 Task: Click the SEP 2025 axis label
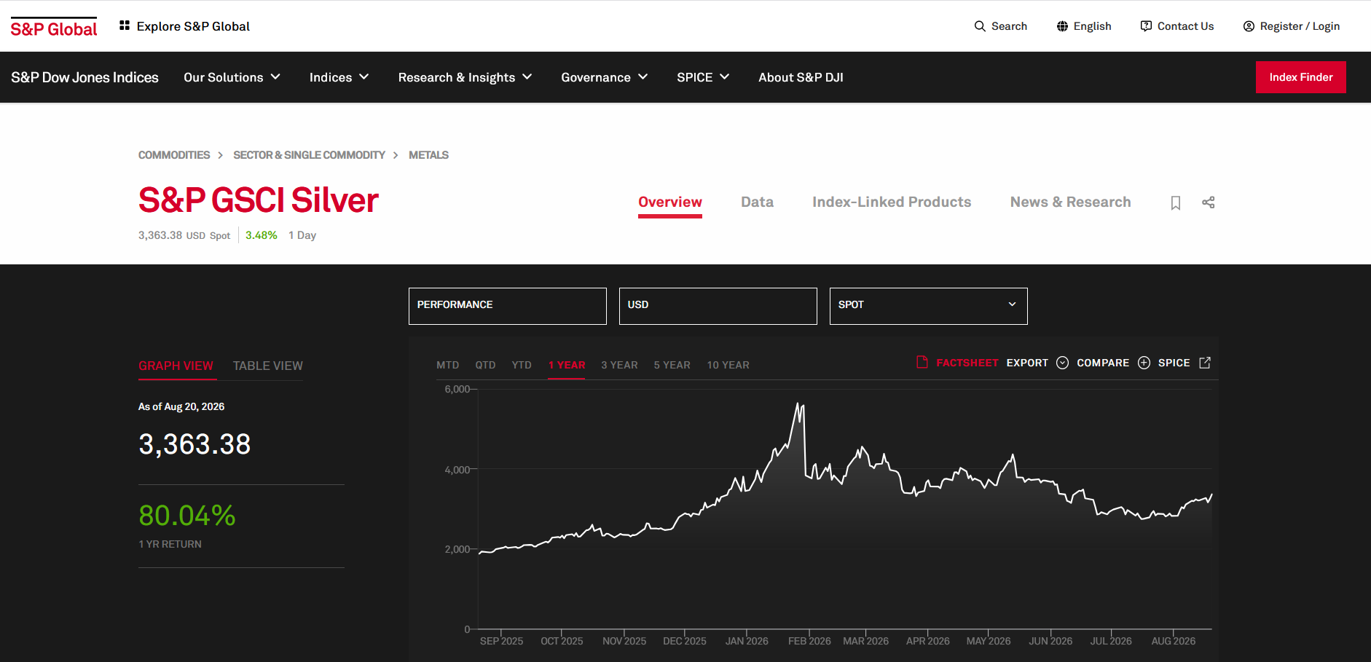pyautogui.click(x=502, y=642)
